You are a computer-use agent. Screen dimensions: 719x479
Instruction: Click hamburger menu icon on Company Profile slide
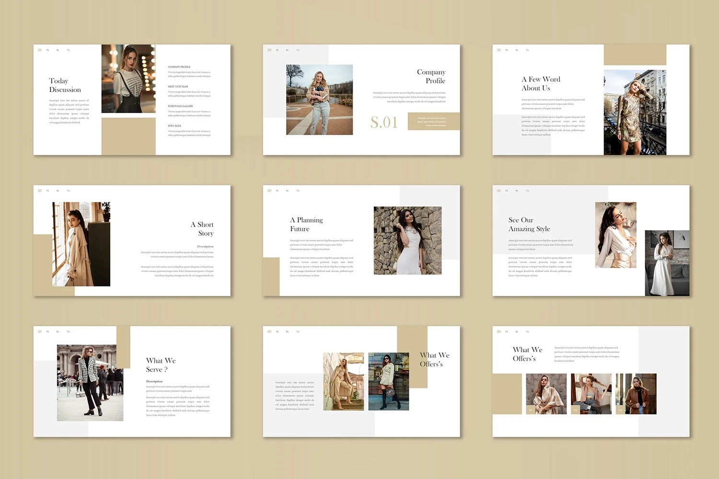(x=269, y=50)
